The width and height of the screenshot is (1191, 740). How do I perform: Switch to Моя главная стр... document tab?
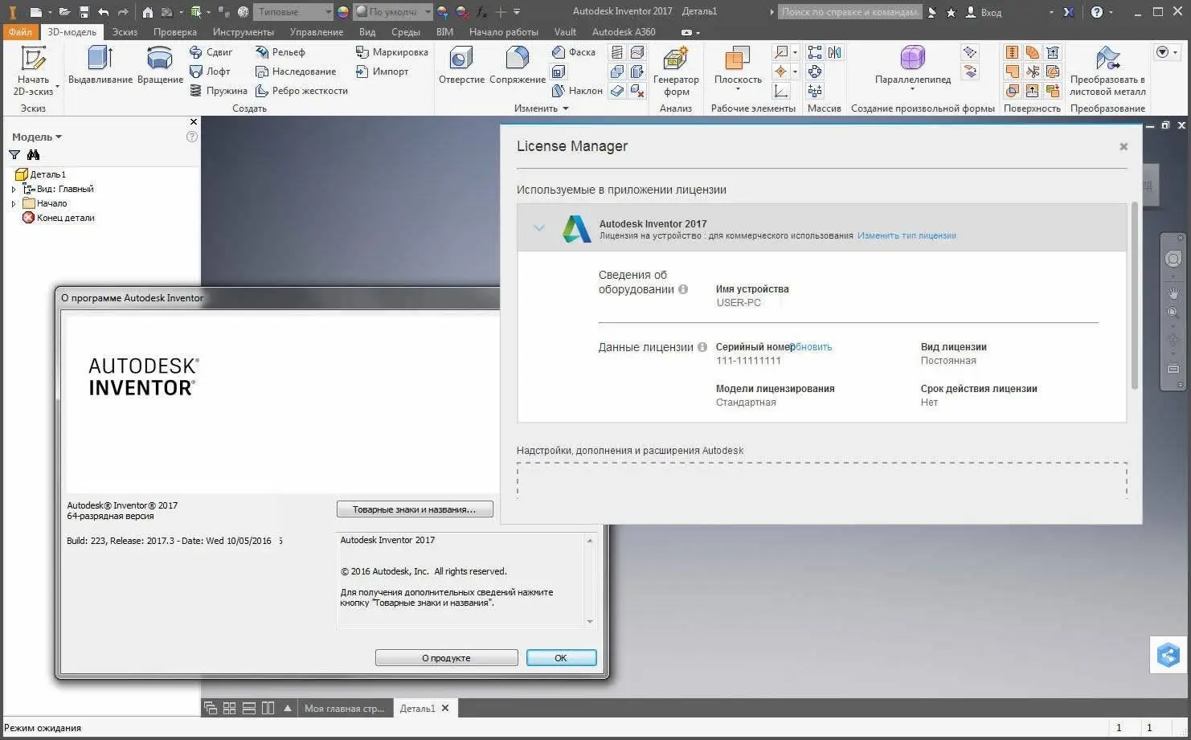345,708
